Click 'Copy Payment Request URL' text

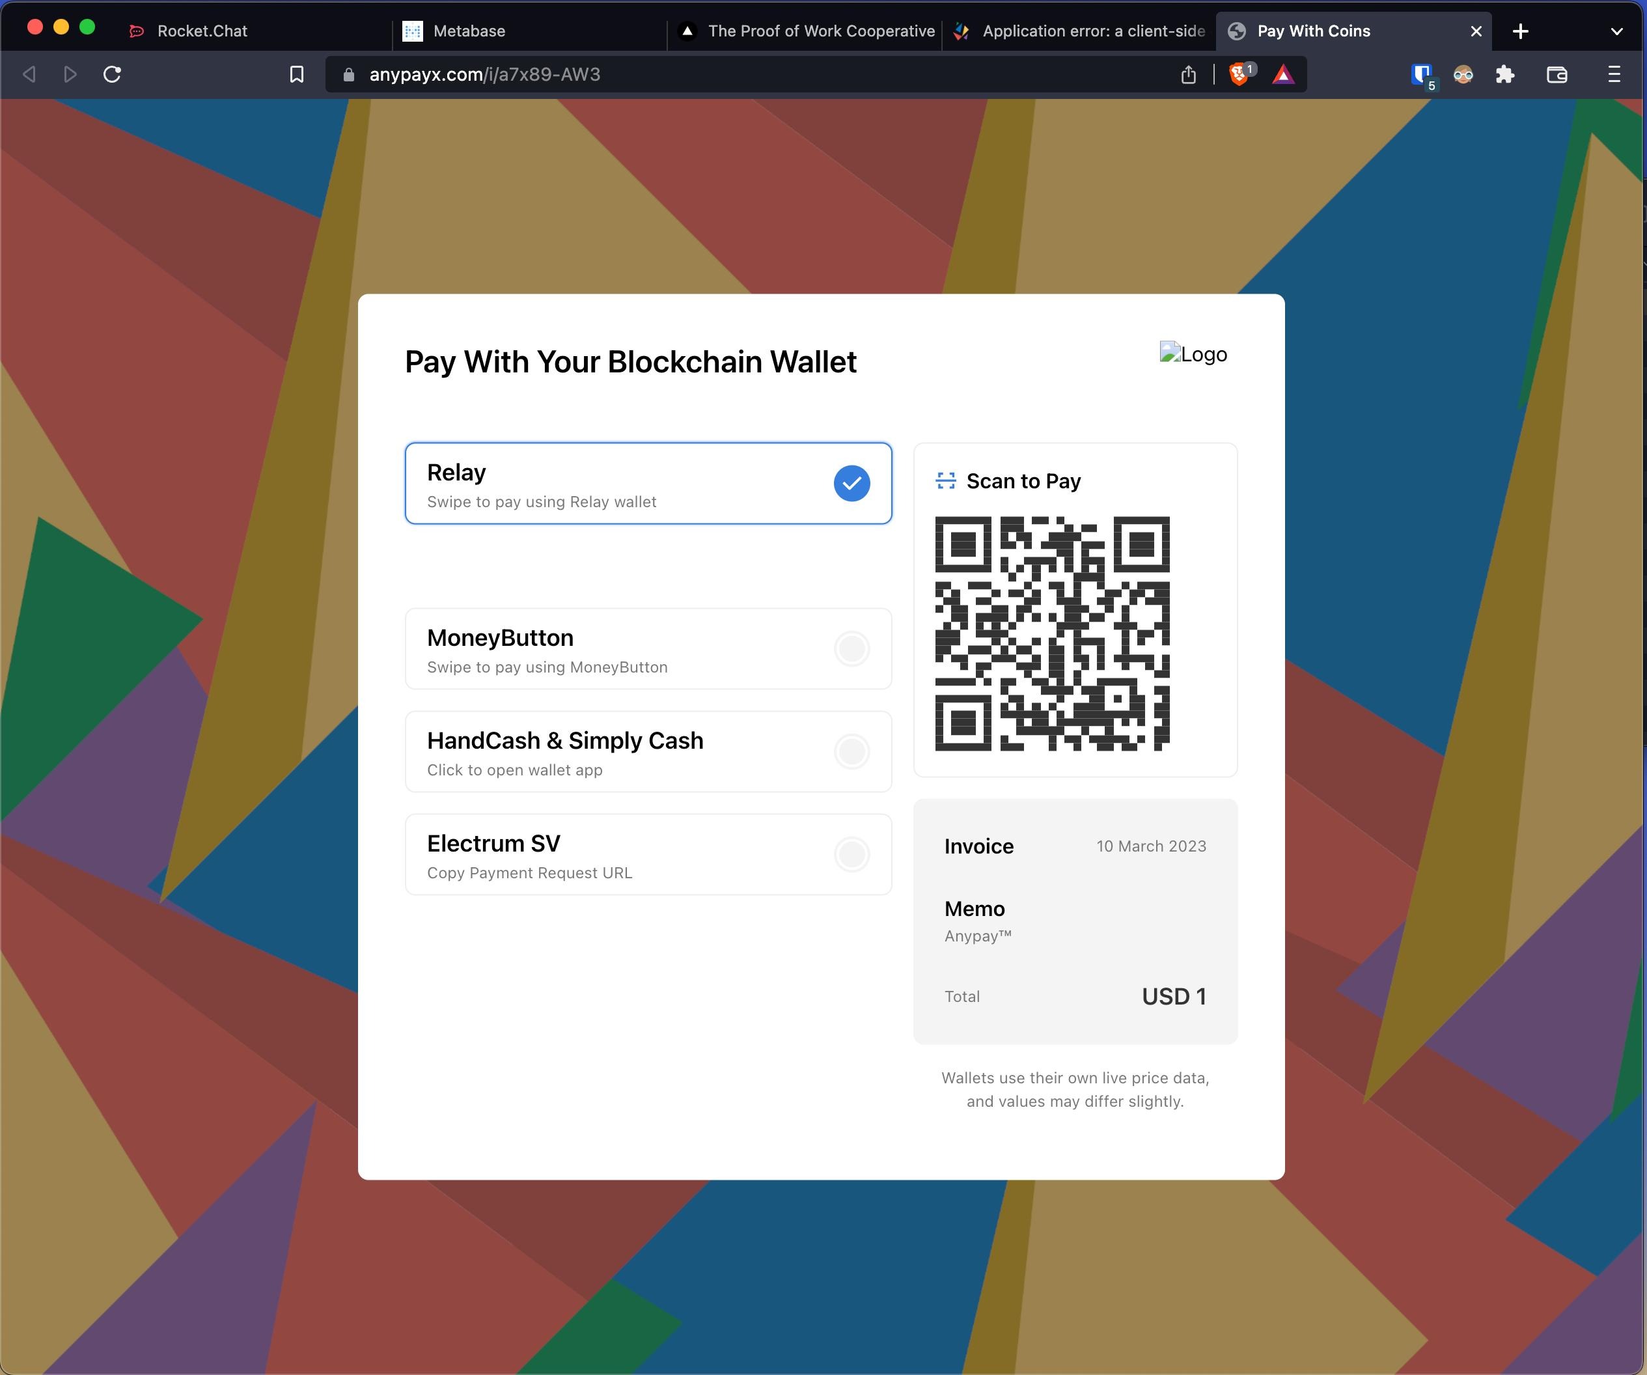529,873
